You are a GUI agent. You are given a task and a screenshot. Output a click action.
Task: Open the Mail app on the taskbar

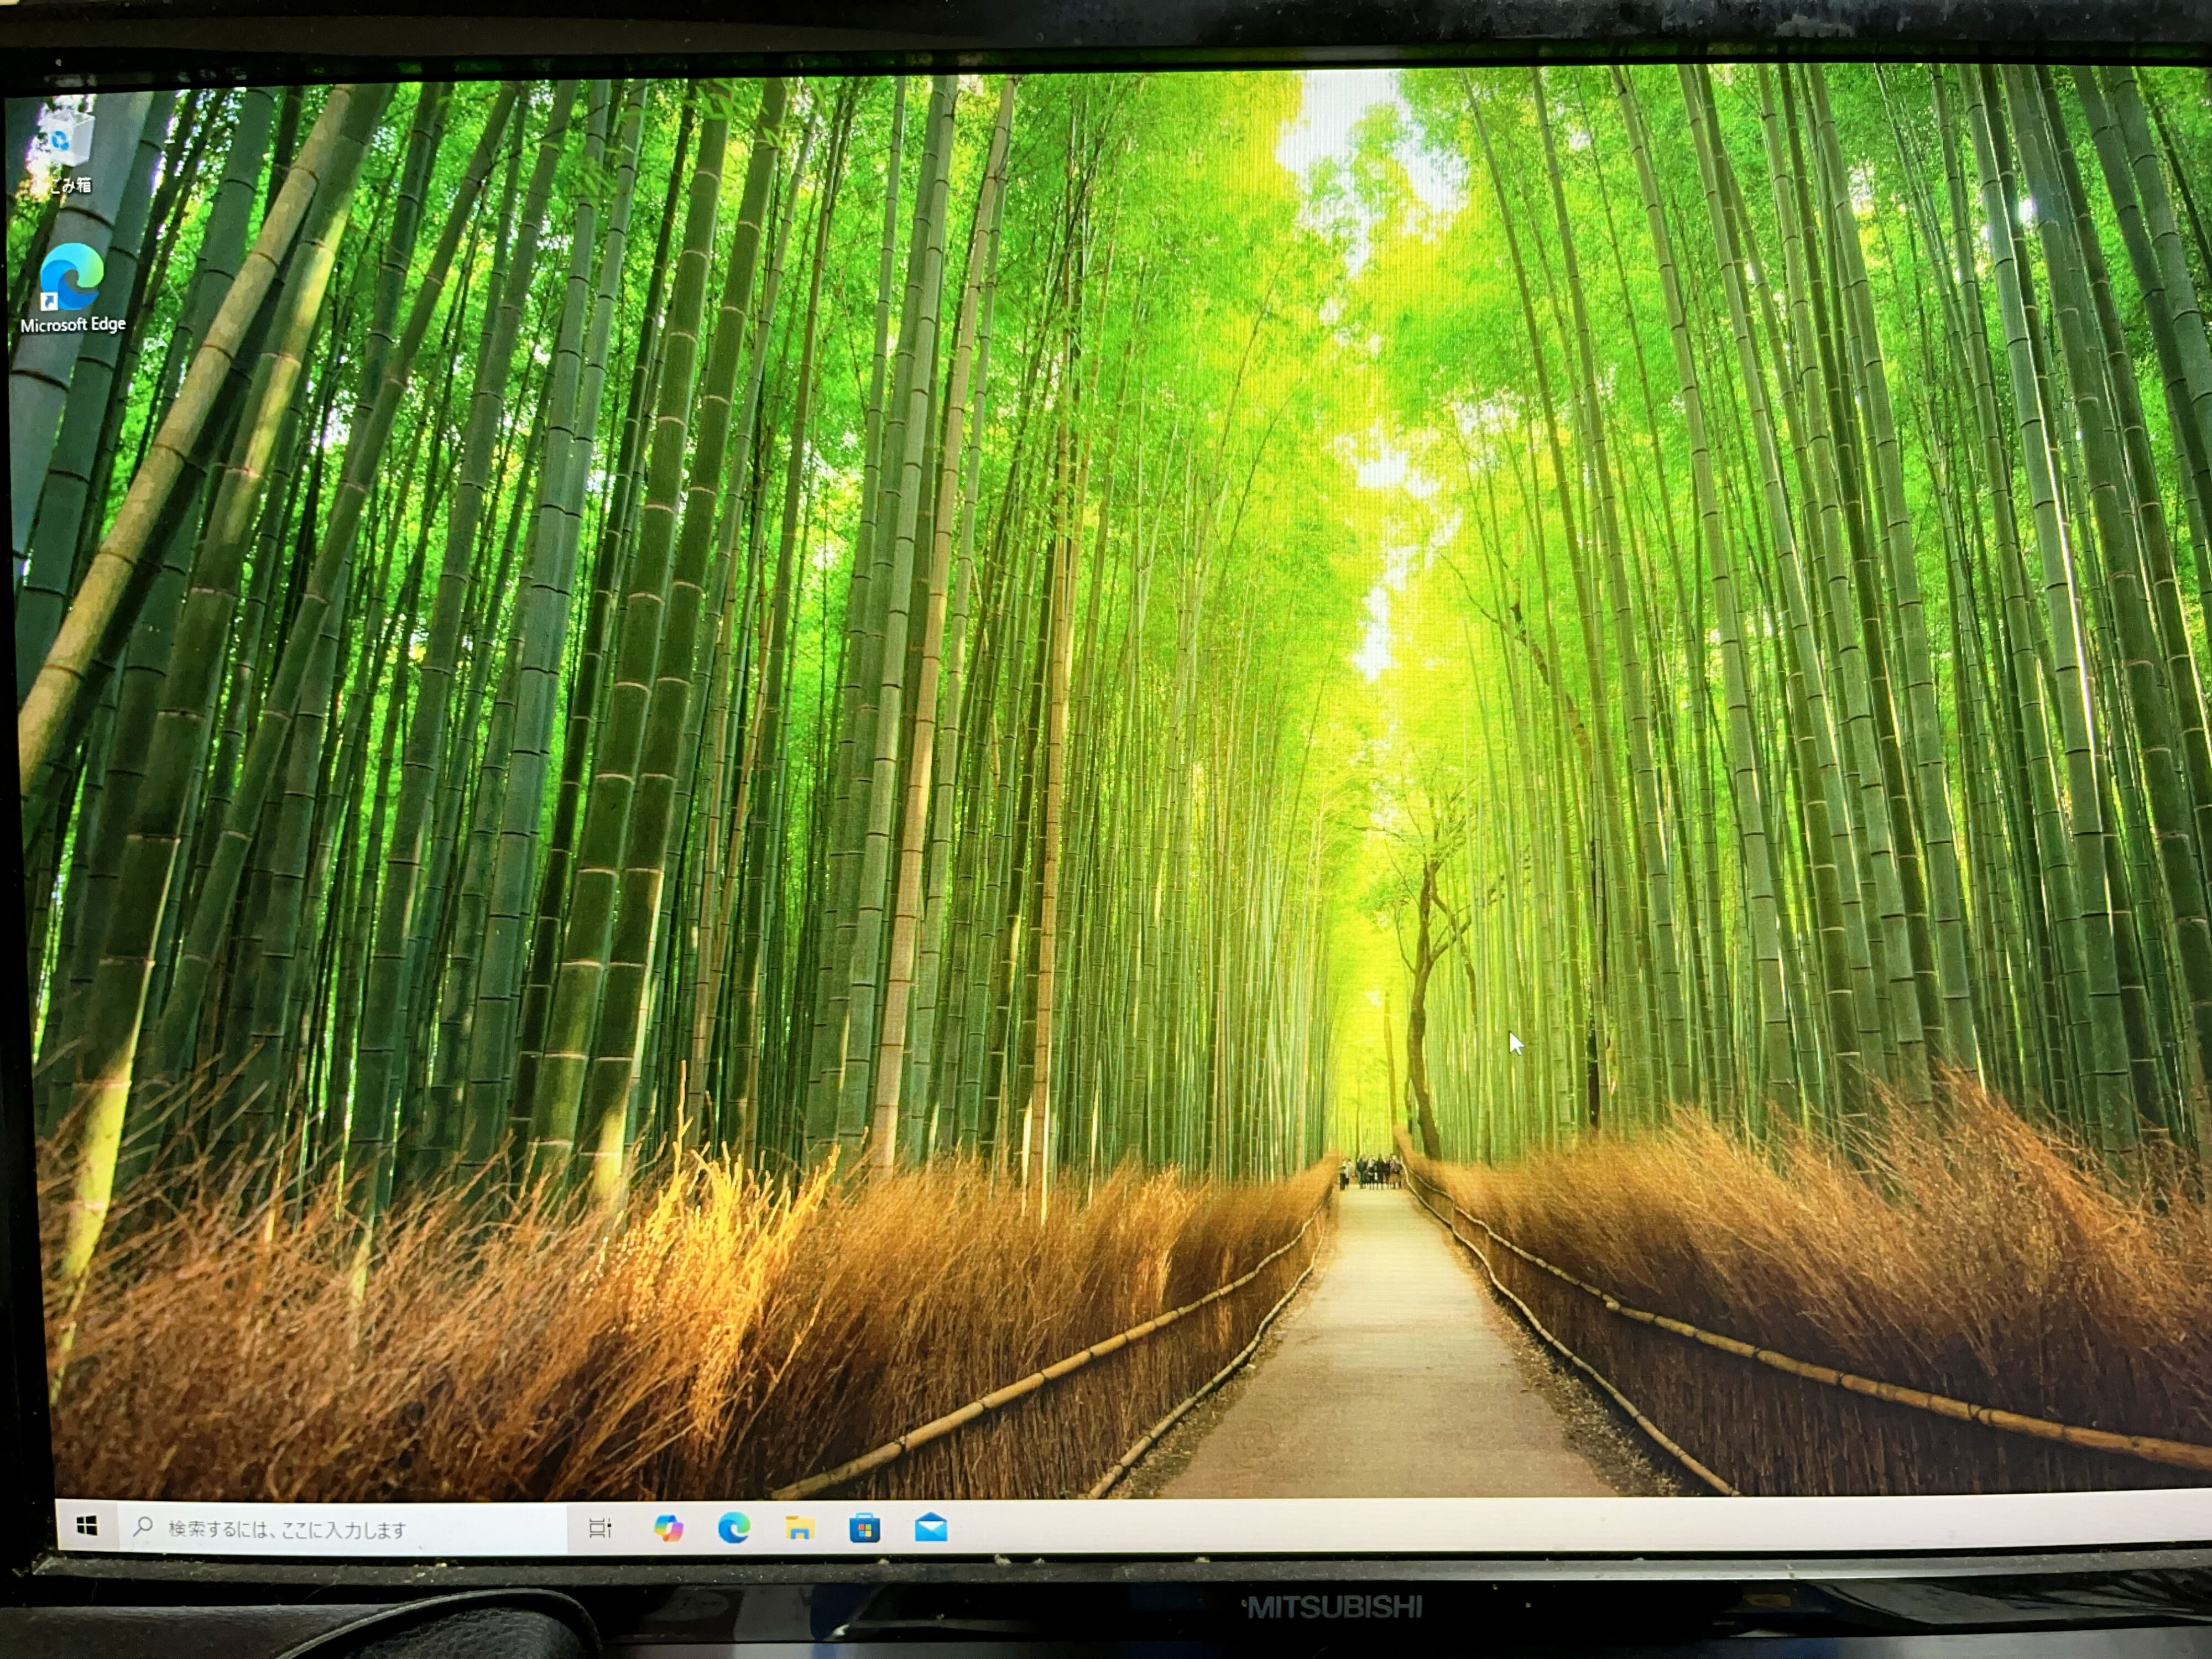(x=931, y=1526)
